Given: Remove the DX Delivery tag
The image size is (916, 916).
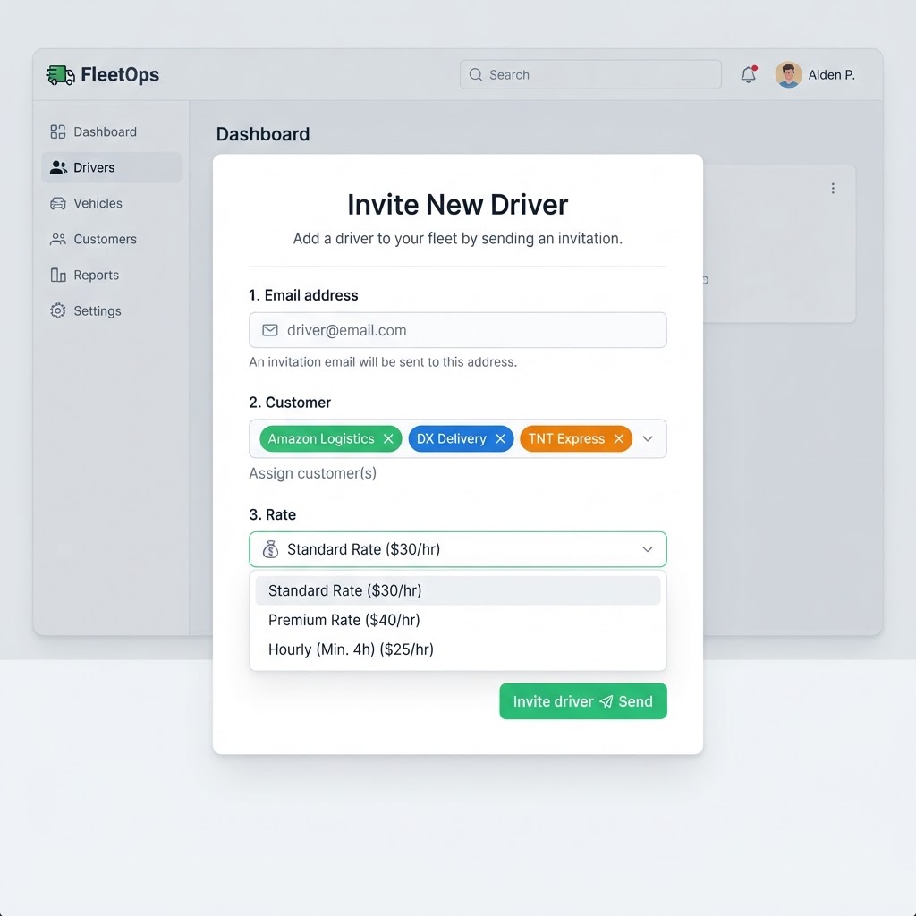Looking at the screenshot, I should pos(500,438).
